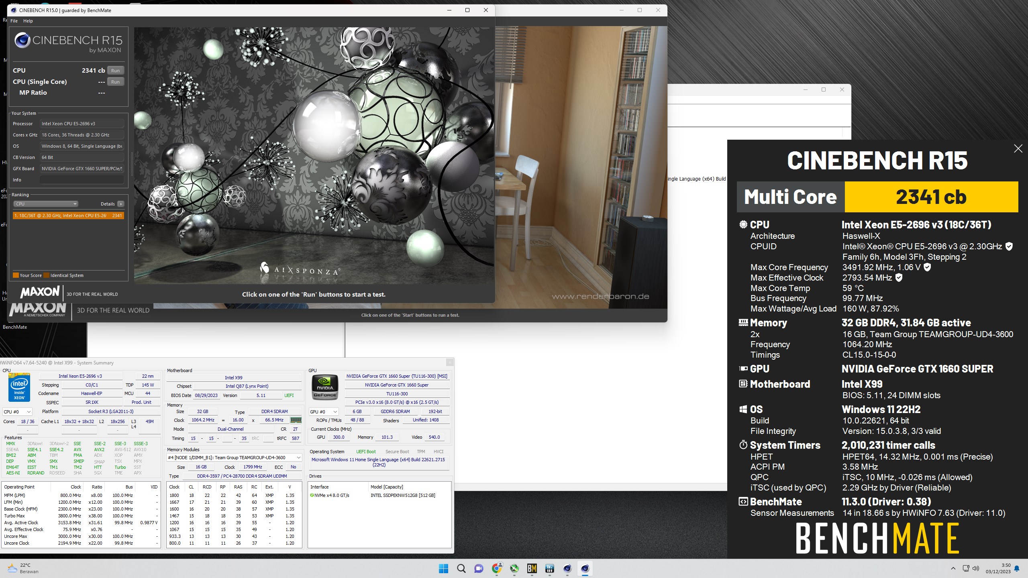Click the Turbo Max row in Operating Point table
The width and height of the screenshot is (1028, 578).
80,516
